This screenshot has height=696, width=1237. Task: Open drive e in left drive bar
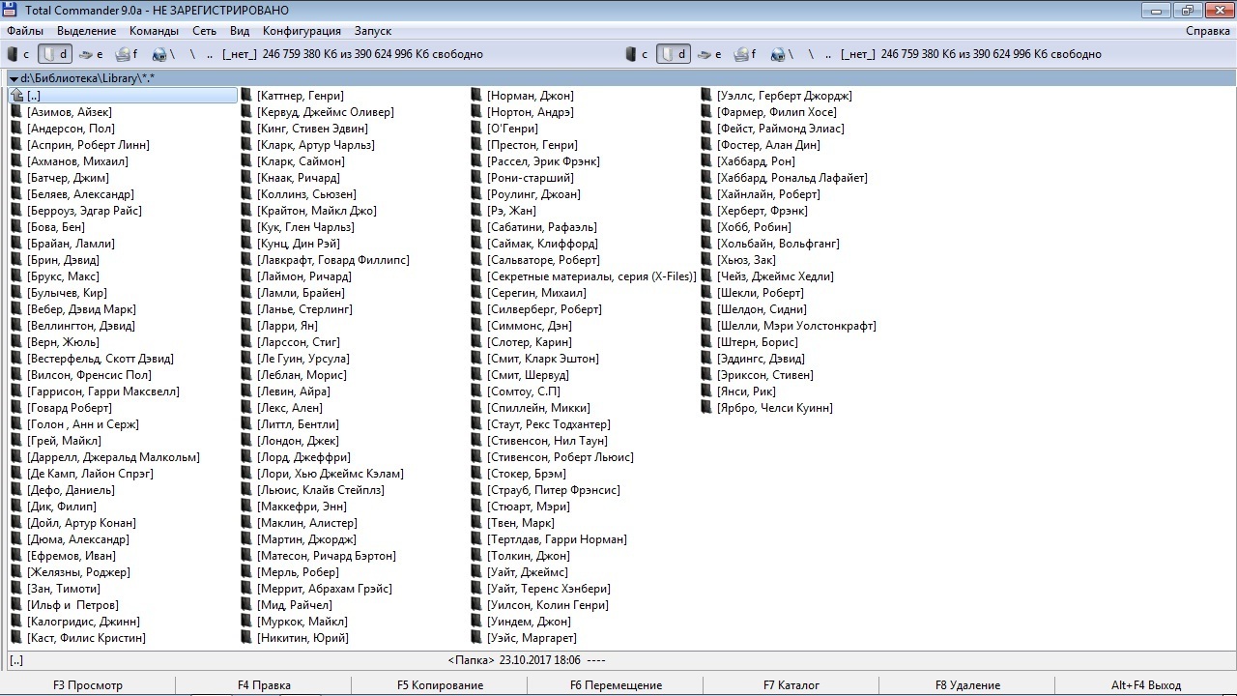click(x=91, y=54)
